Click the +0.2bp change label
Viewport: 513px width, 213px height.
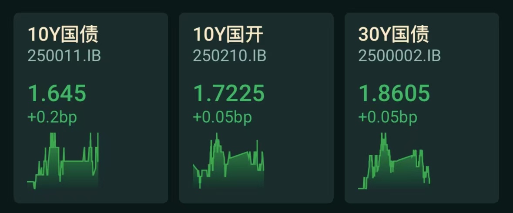point(52,118)
